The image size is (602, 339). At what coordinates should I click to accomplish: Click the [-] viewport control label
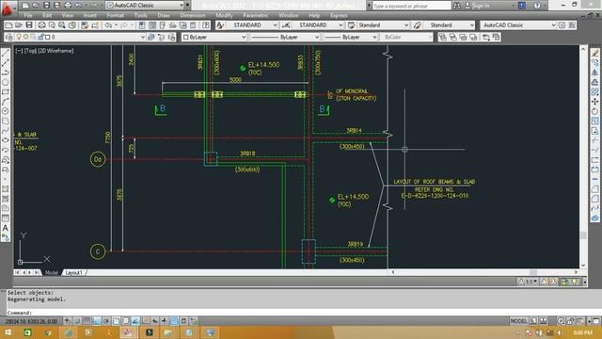click(x=19, y=50)
